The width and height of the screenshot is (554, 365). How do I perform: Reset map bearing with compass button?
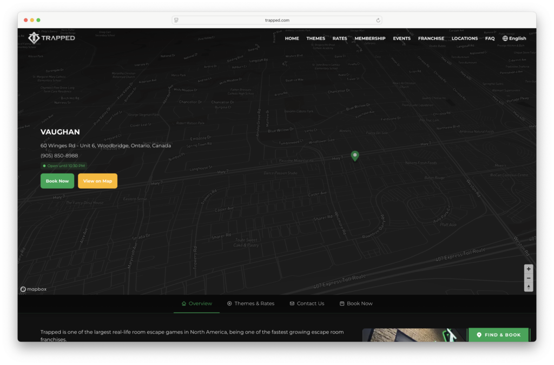click(x=529, y=287)
